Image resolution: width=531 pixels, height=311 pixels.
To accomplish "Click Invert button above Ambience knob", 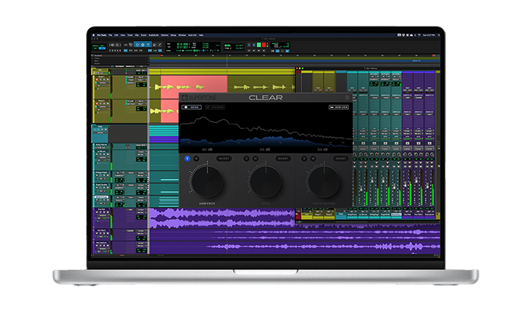I will [225, 159].
